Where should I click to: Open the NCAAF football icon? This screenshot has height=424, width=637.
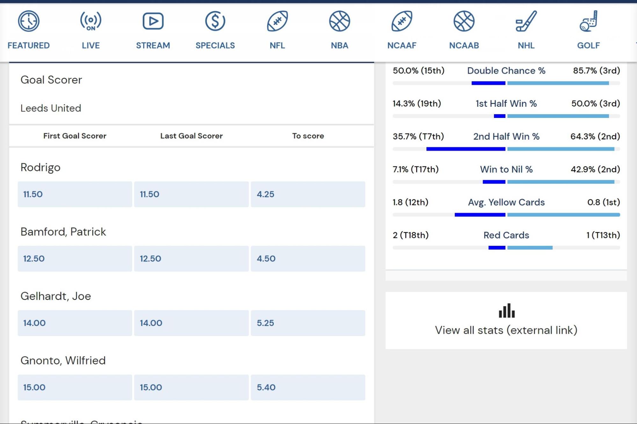[x=402, y=21]
